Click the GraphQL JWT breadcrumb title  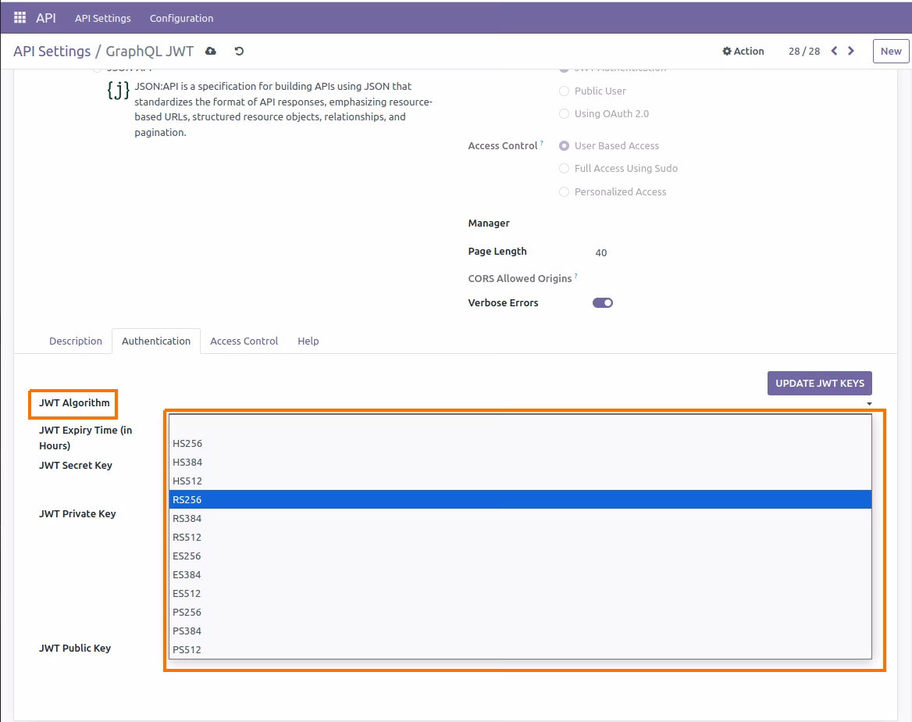point(149,52)
